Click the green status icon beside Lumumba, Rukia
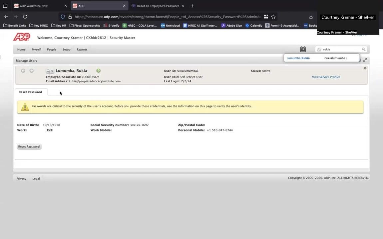 (x=99, y=71)
